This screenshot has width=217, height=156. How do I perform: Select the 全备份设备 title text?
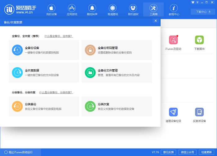(x=32, y=48)
